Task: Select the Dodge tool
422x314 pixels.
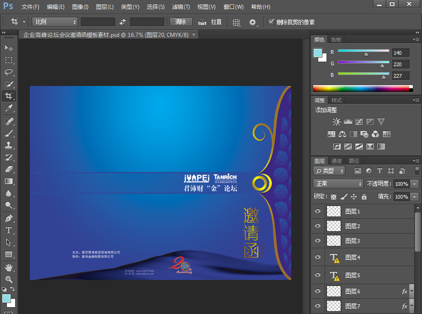Action: [x=9, y=205]
